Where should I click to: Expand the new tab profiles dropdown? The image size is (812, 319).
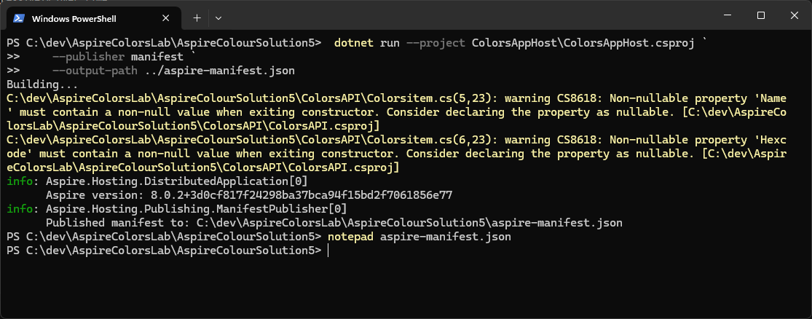(x=218, y=17)
